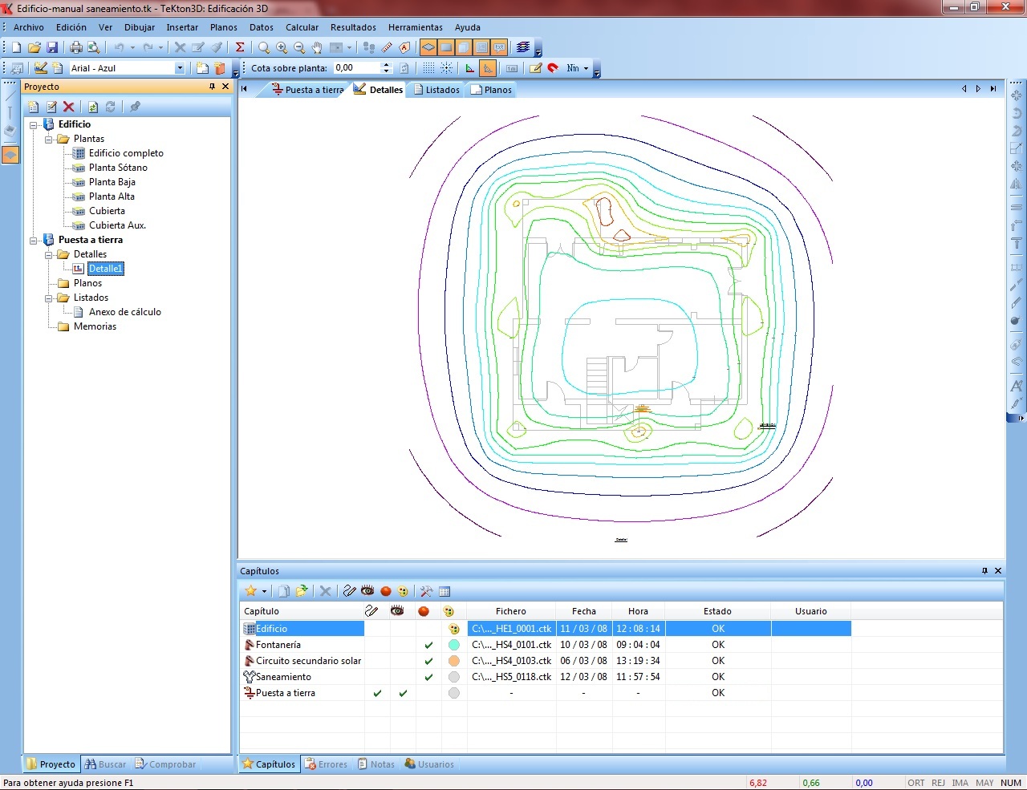Viewport: 1027px width, 790px height.
Task: Toggle the visible checkmark for Puesta a tierra
Action: (x=403, y=693)
